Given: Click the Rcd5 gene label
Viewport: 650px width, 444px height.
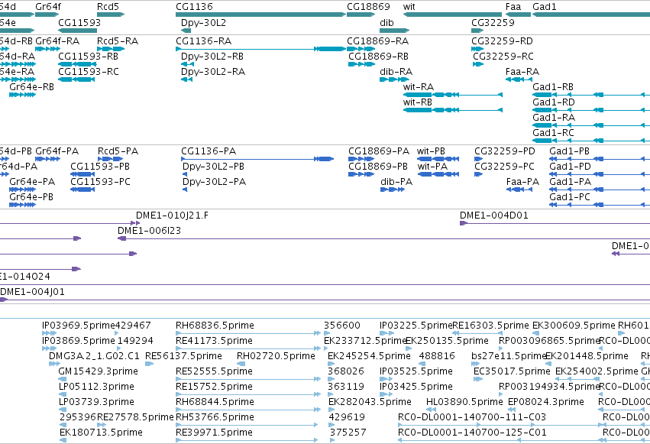Looking at the screenshot, I should pyautogui.click(x=108, y=7).
